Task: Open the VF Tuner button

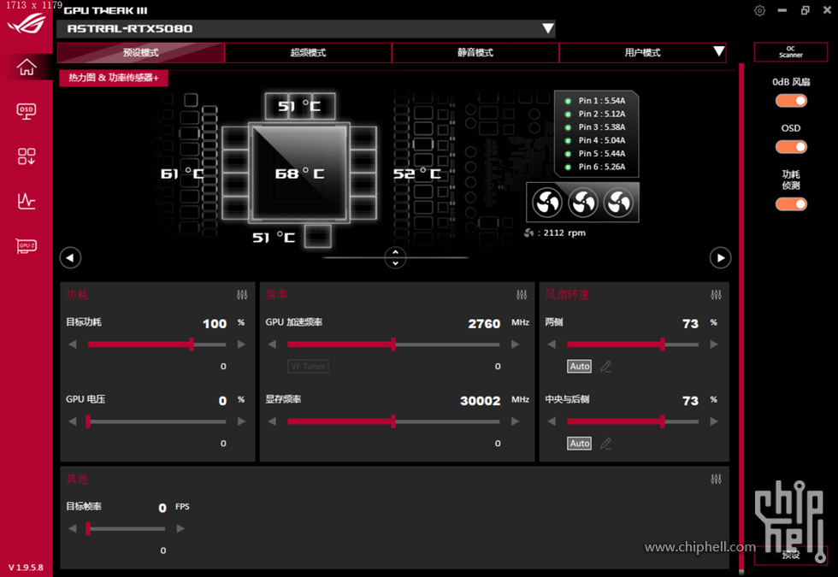Action: pos(308,367)
